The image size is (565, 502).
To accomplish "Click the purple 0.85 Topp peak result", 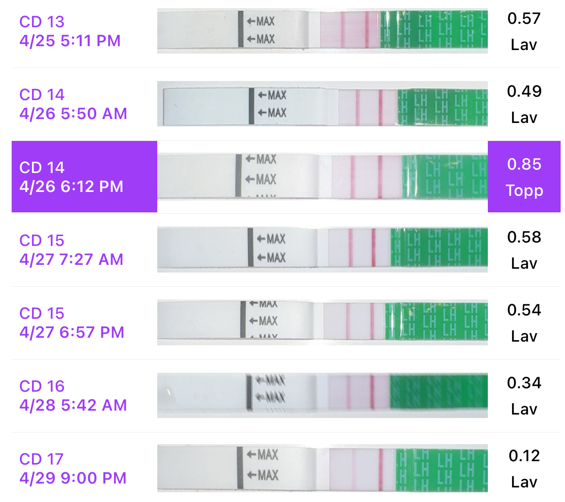I will (524, 177).
